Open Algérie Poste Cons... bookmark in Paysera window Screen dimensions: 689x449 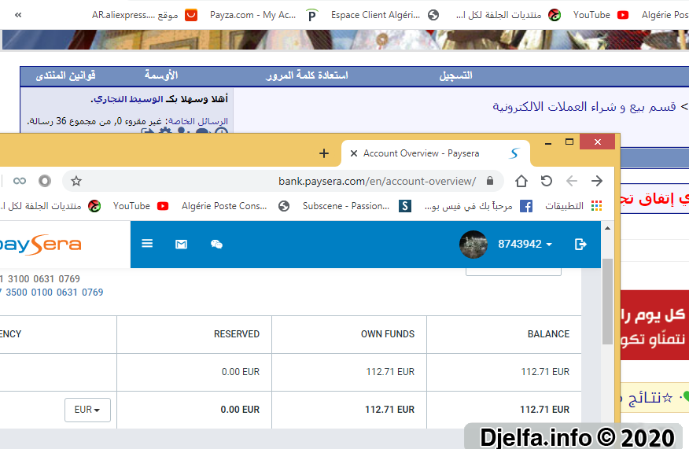235,206
